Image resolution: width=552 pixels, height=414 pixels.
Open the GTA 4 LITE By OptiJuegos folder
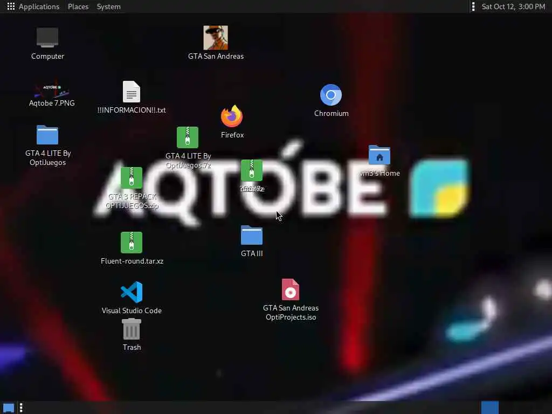pos(47,135)
